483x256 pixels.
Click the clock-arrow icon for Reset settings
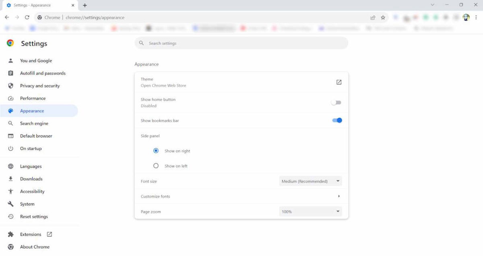[11, 217]
